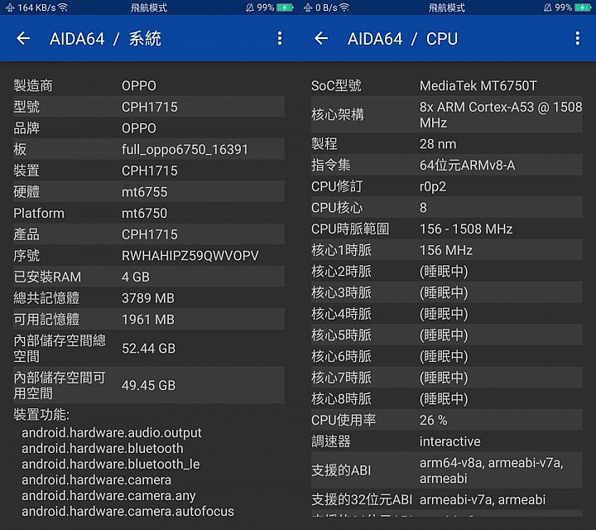Screen dimensions: 596x530
Task: Select the 核心架構 Cortex-A53 row
Action: (x=447, y=115)
